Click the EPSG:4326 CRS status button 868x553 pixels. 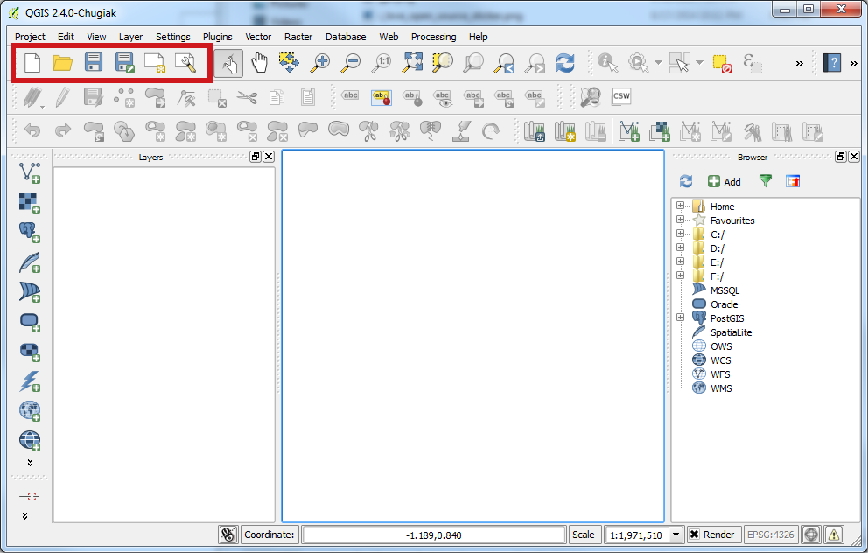768,535
